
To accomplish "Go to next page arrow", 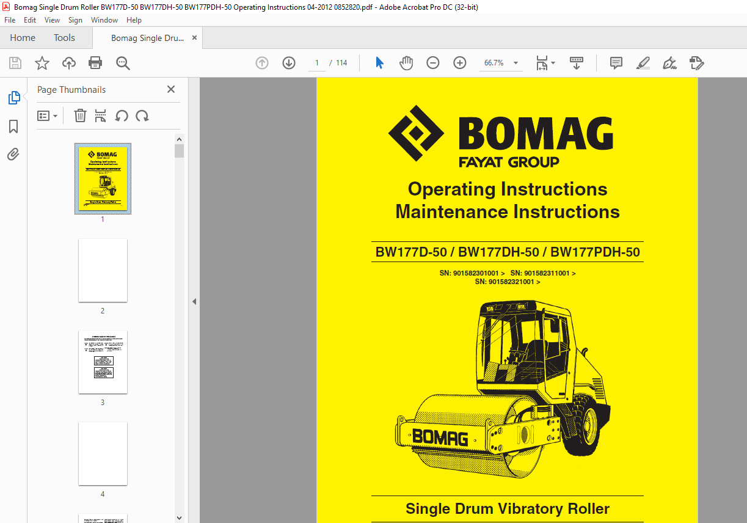I will [289, 63].
